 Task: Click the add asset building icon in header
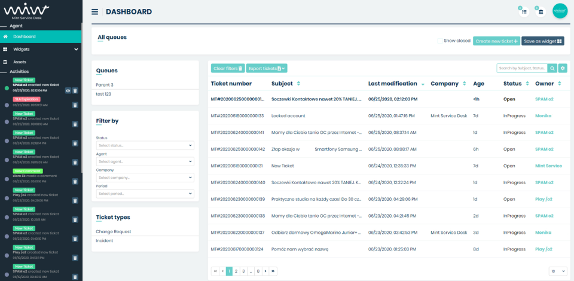[541, 11]
